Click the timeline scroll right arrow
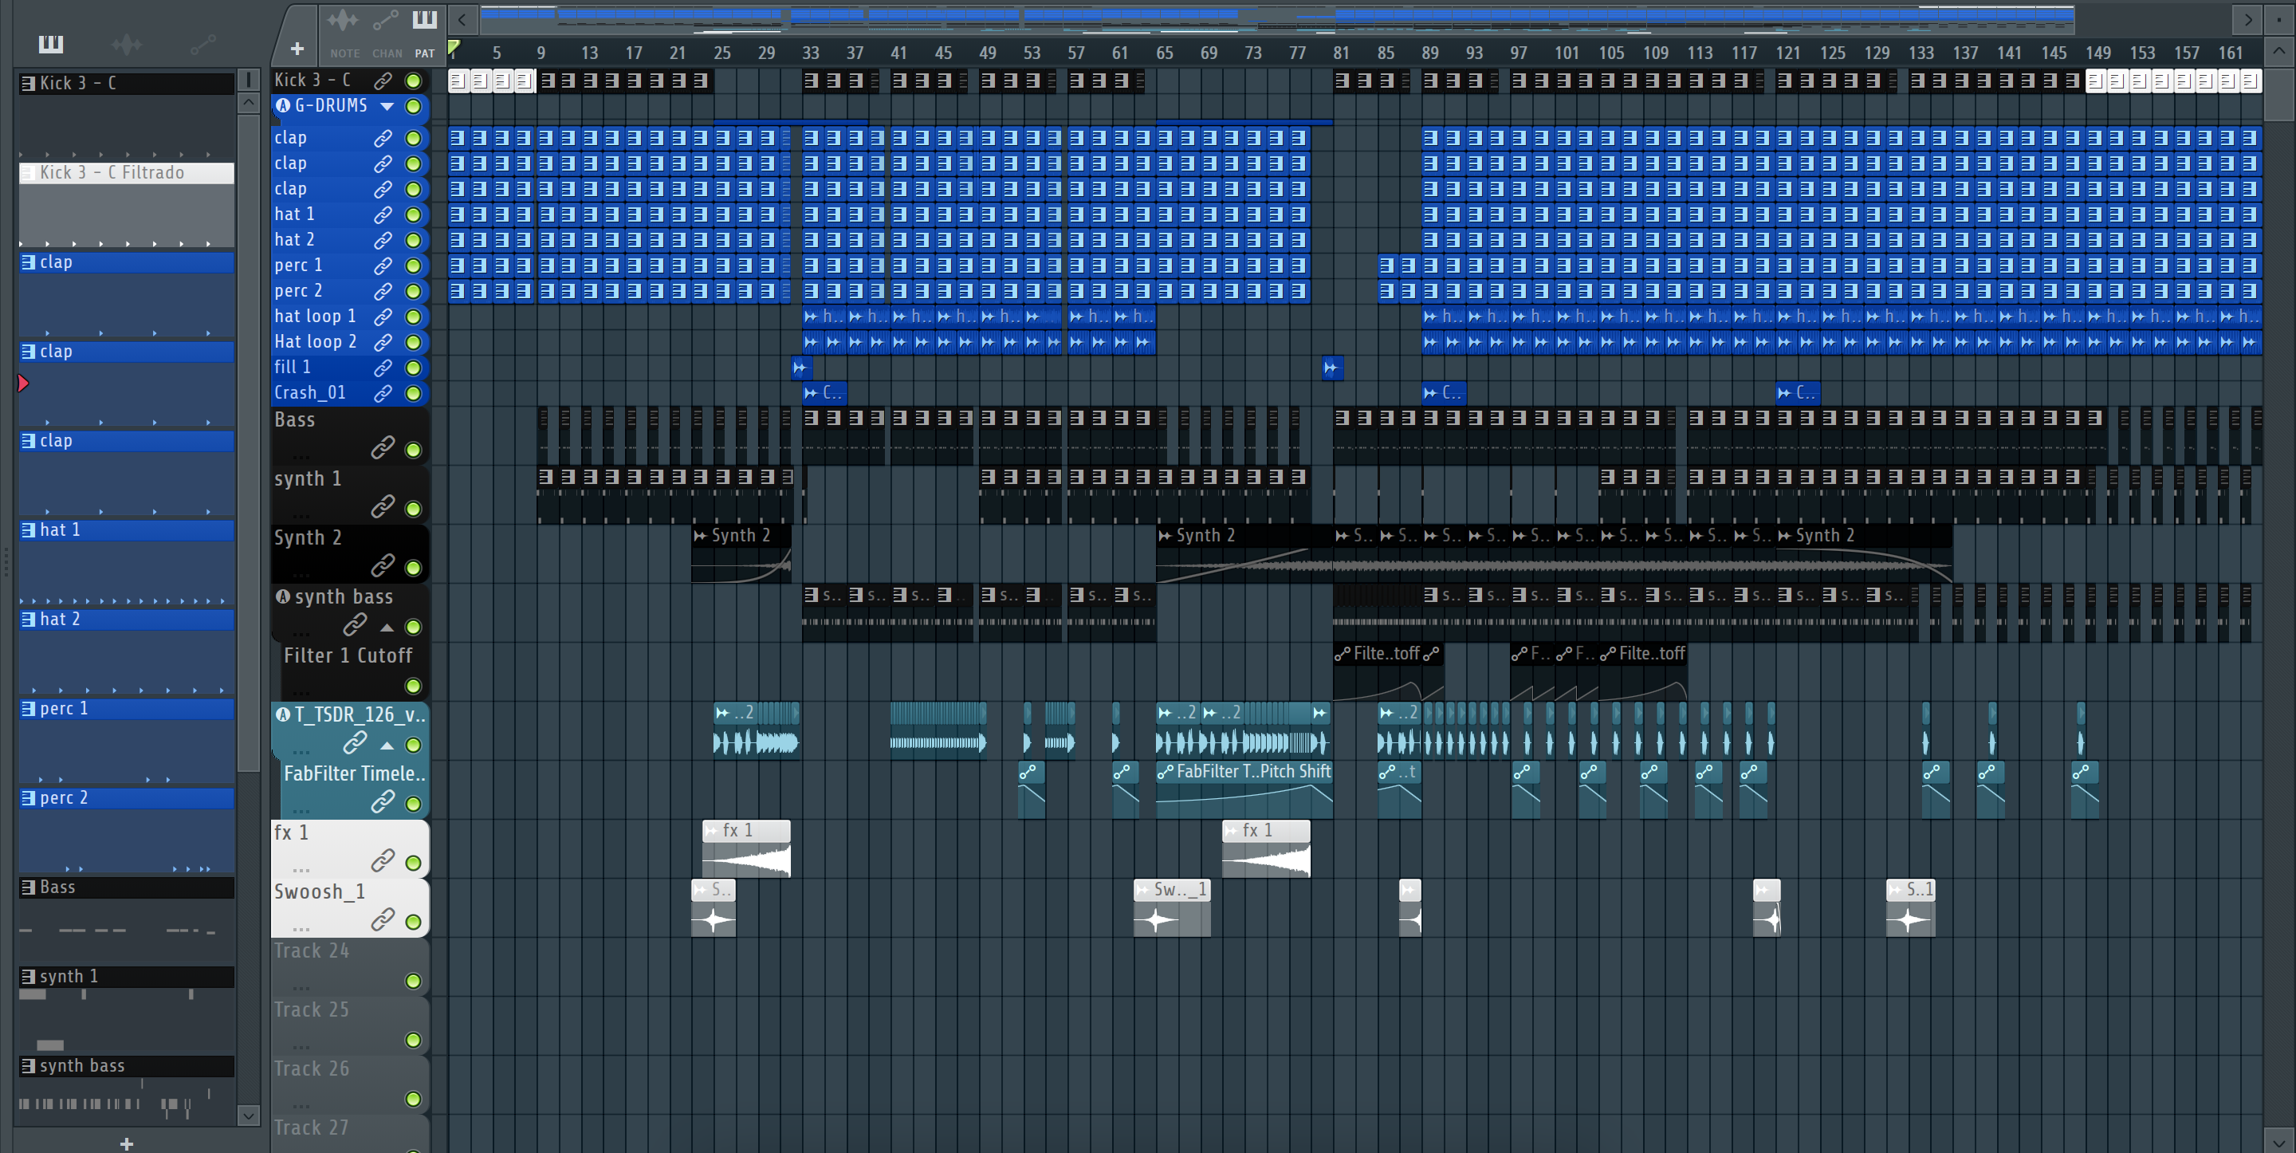The image size is (2296, 1153). (2248, 18)
